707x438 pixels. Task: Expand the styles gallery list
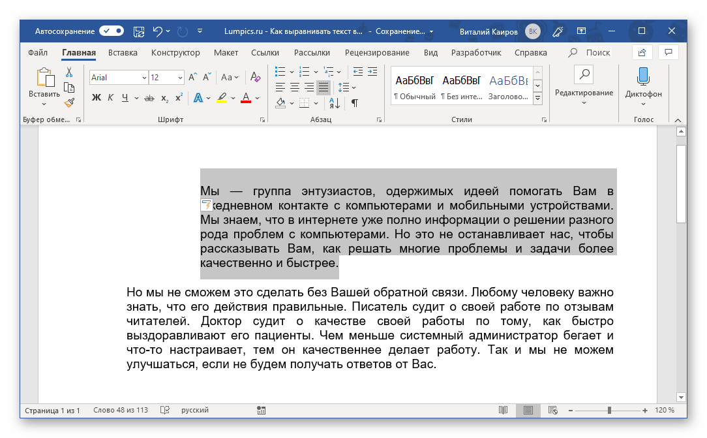[538, 98]
